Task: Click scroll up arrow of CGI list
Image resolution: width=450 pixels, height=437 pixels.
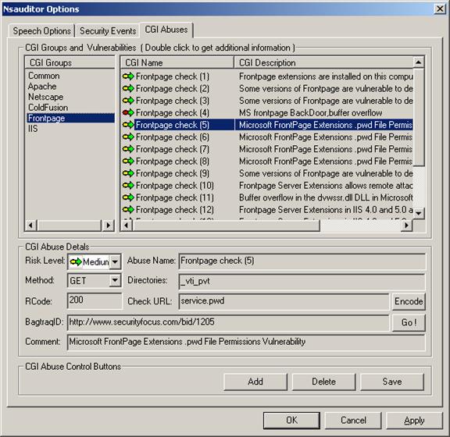Action: tap(419, 62)
